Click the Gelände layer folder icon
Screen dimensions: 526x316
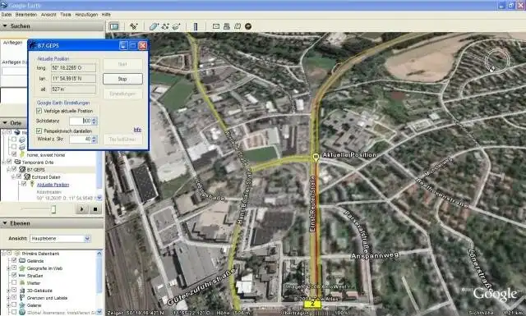point(22,261)
